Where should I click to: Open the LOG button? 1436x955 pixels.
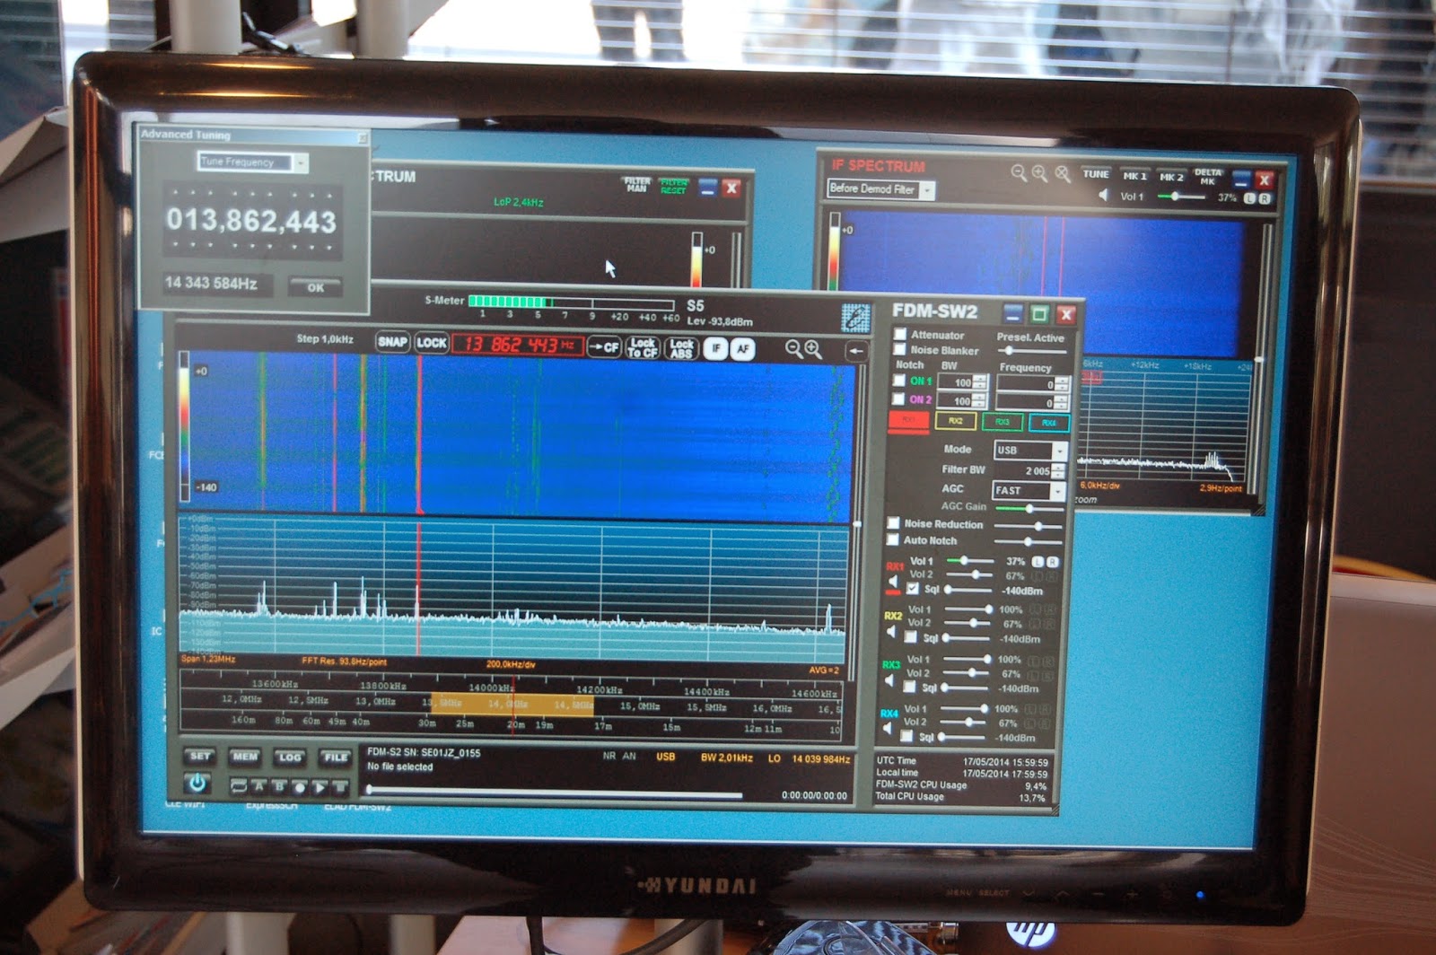click(x=289, y=758)
